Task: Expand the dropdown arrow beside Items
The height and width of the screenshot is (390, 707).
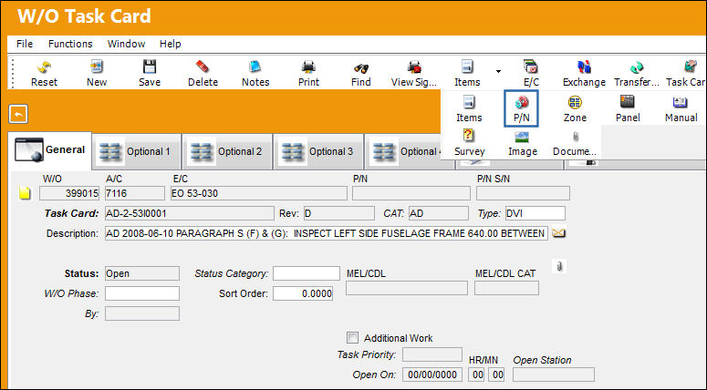Action: click(498, 71)
